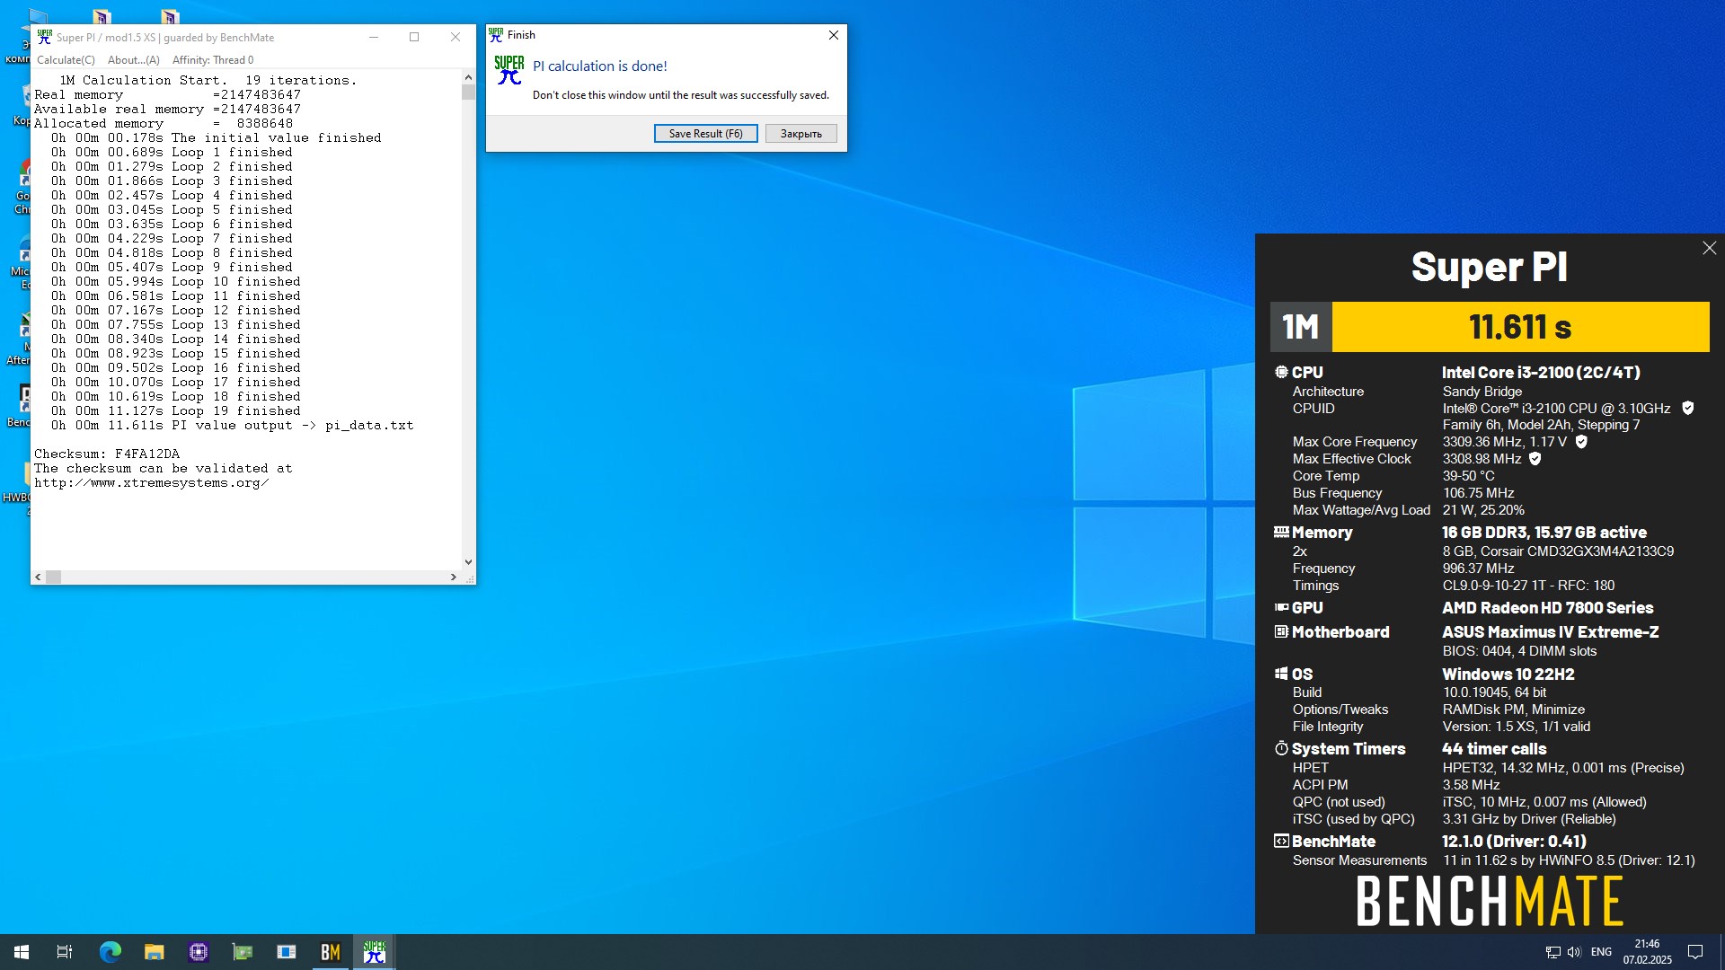
Task: Switch to Super PI taskbar icon
Action: point(375,952)
